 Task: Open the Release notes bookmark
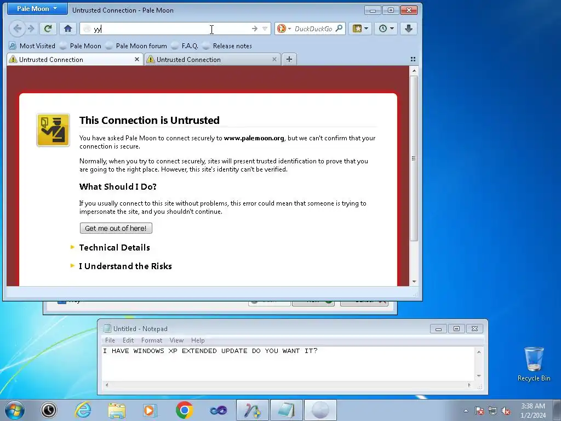tap(227, 46)
